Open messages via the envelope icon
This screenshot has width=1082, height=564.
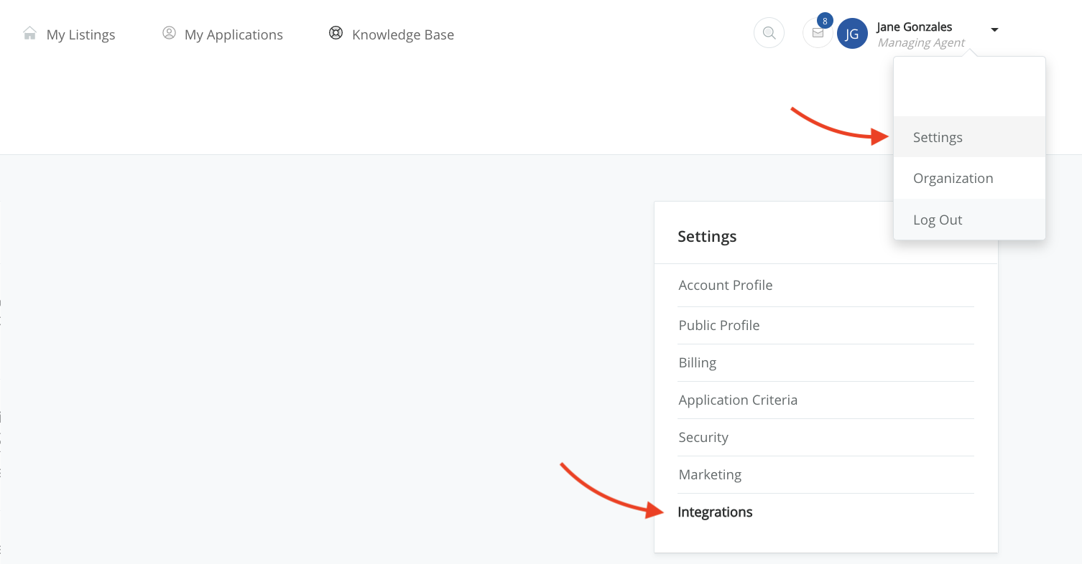pos(817,34)
